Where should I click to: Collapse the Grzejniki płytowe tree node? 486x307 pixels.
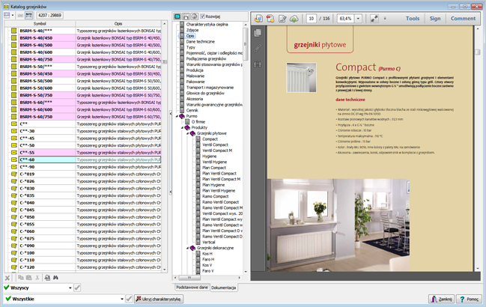[x=188, y=133]
